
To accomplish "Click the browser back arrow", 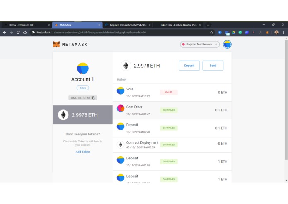I will coord(5,32).
